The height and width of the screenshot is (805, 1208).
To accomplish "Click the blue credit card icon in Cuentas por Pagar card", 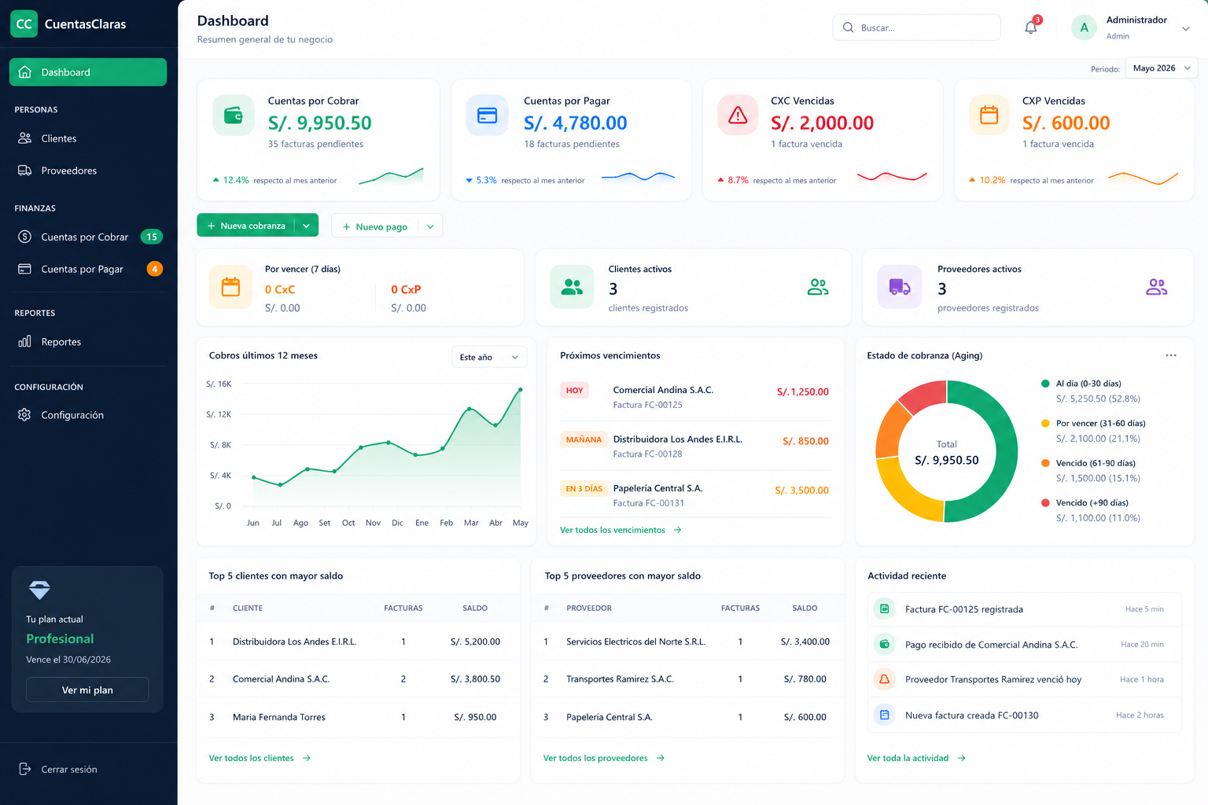I will tap(488, 116).
